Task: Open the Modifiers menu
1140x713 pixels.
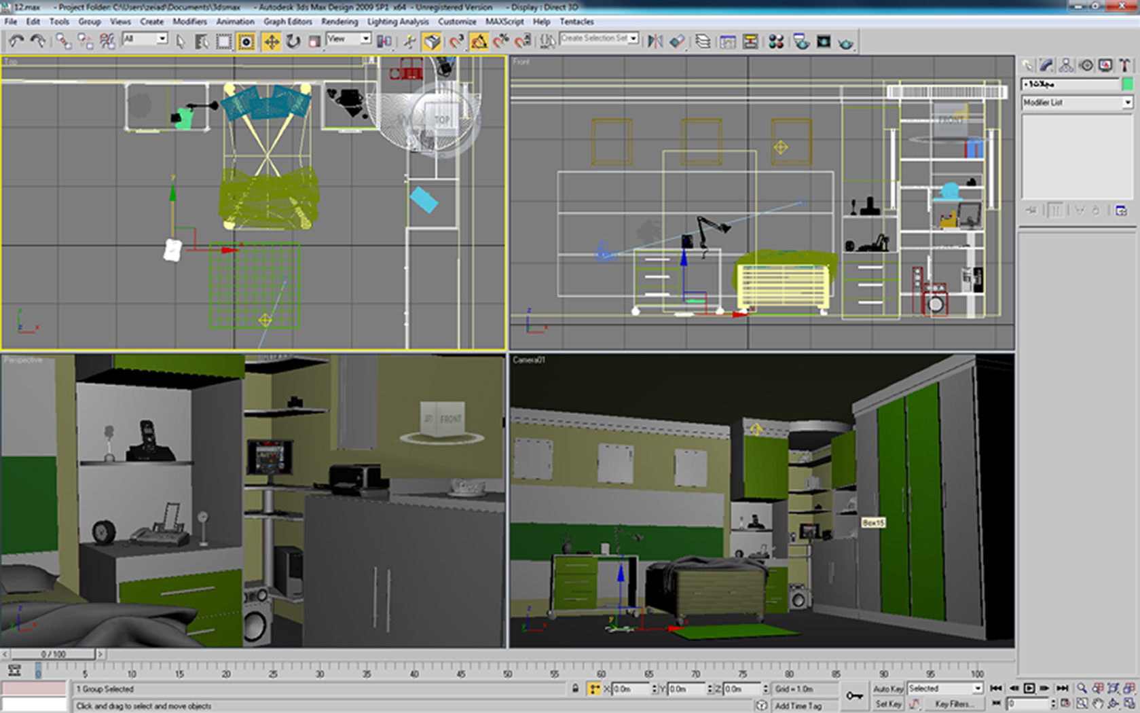Action: 189,22
